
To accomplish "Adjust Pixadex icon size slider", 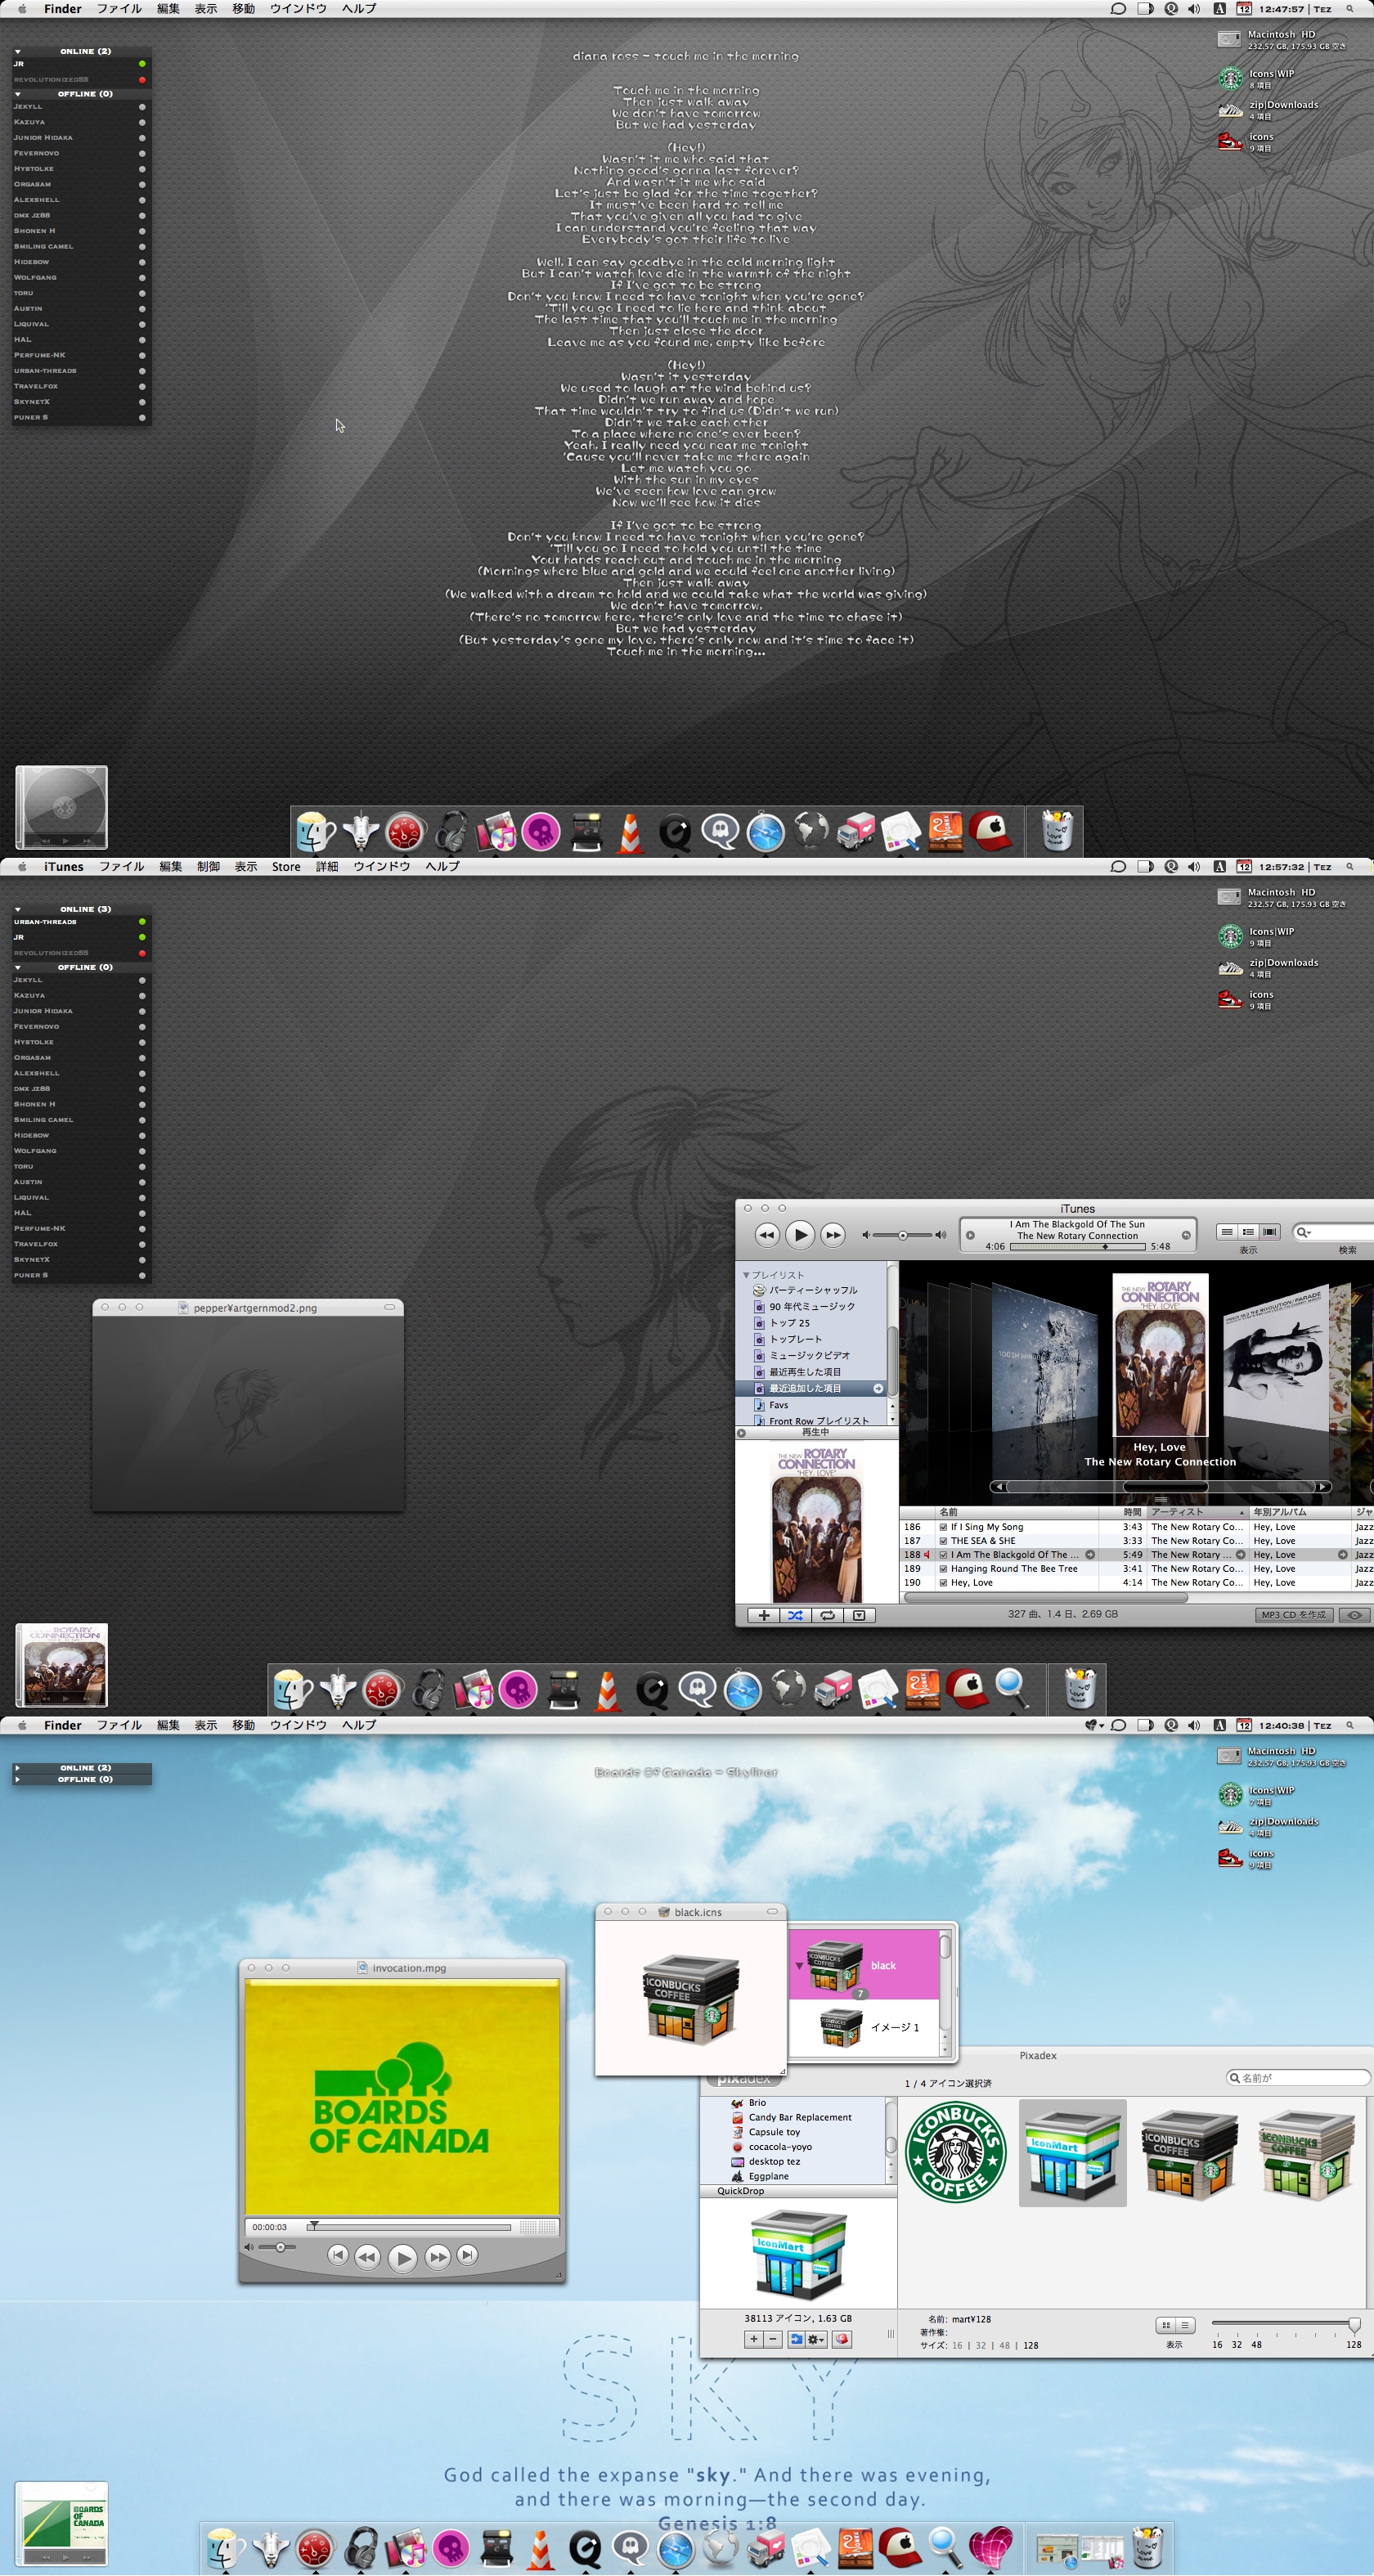I will (1354, 2324).
